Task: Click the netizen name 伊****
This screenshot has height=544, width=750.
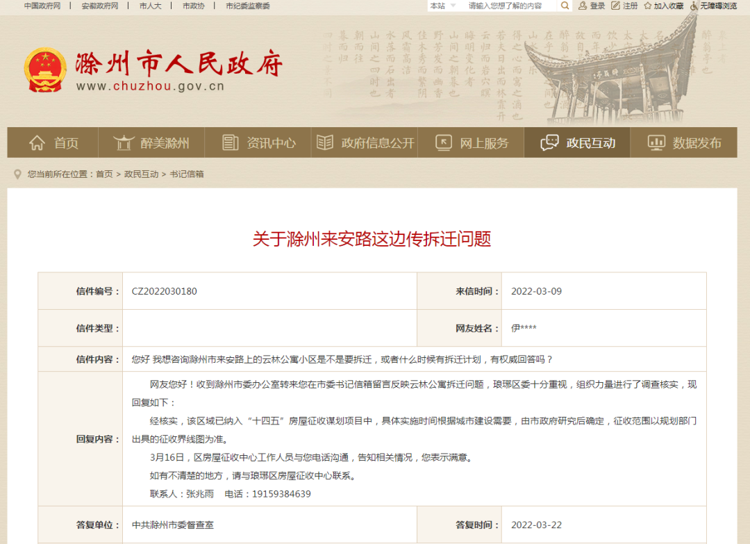Action: pos(524,328)
